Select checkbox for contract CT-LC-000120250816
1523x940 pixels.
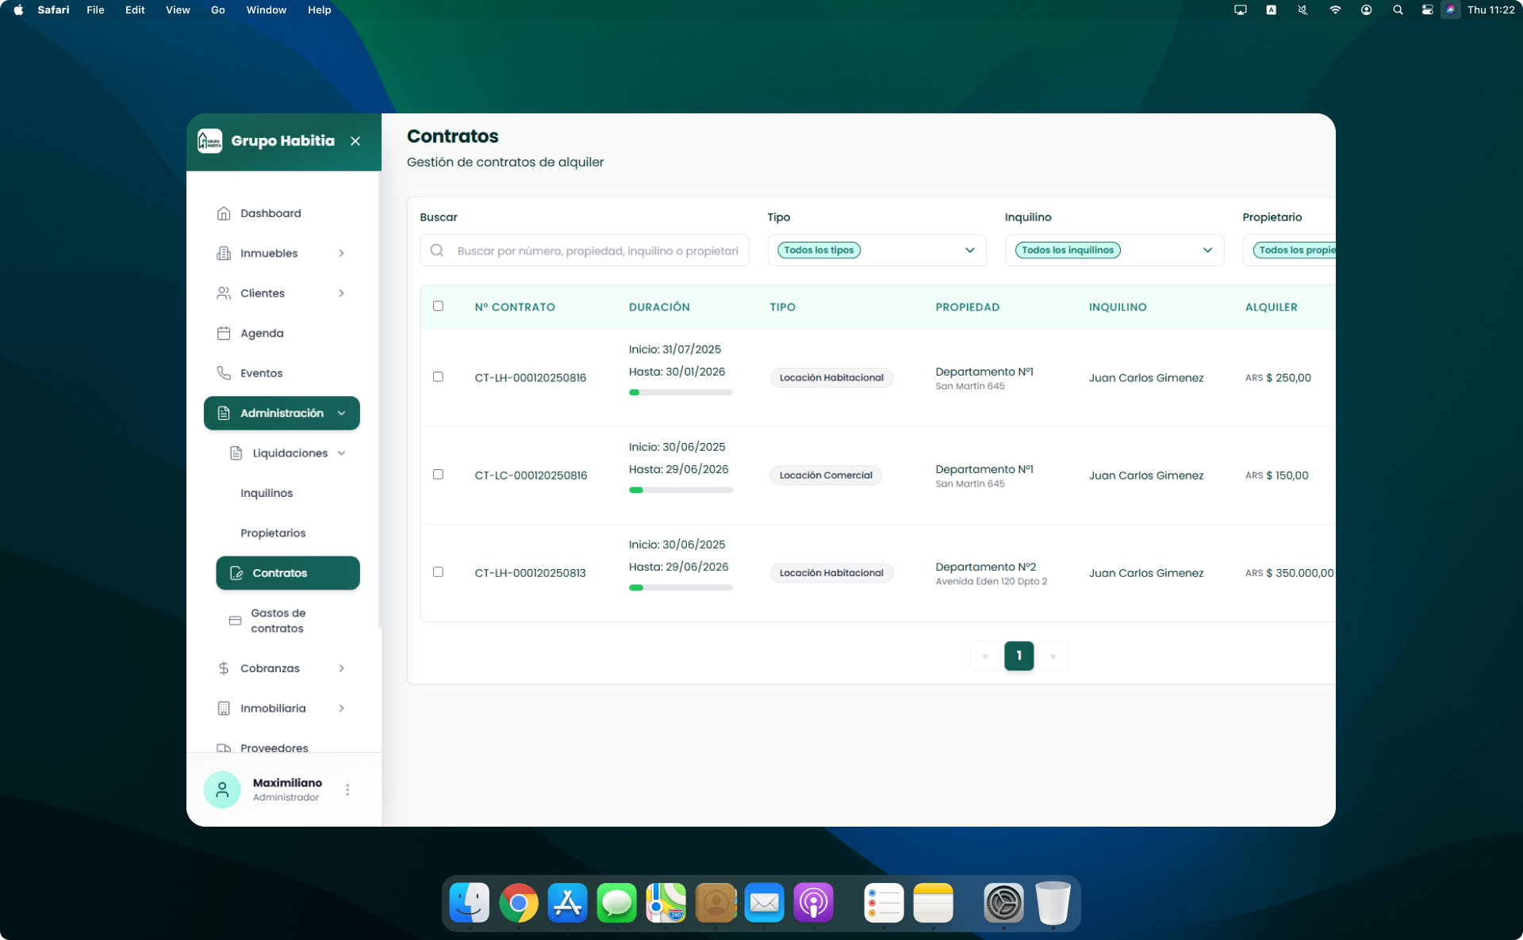[438, 475]
